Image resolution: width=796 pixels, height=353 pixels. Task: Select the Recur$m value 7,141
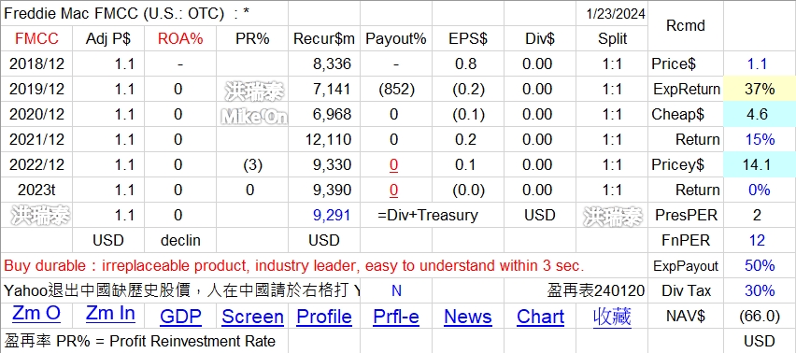tap(324, 90)
